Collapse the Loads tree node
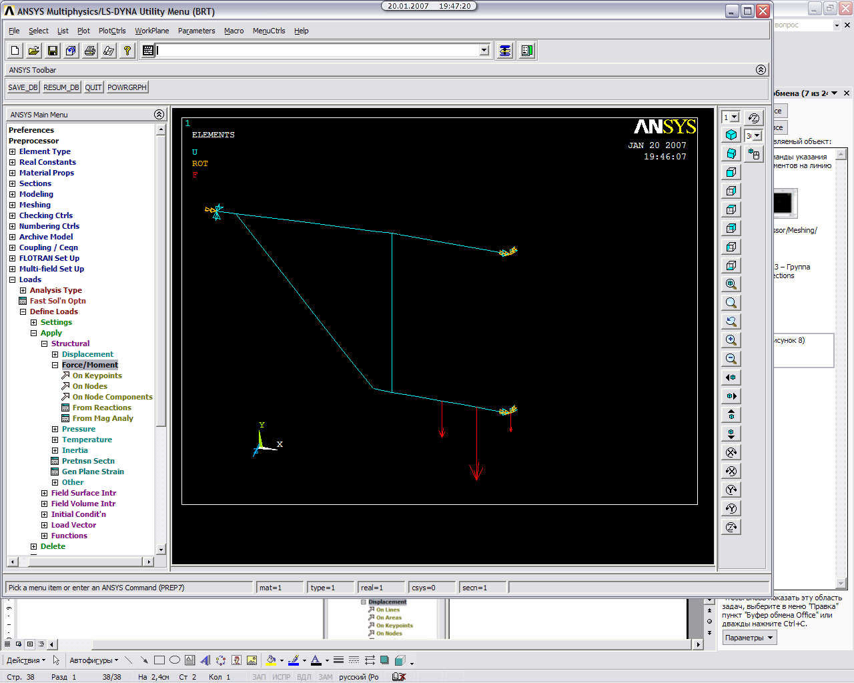Viewport: 854px width, 683px height. click(12, 279)
